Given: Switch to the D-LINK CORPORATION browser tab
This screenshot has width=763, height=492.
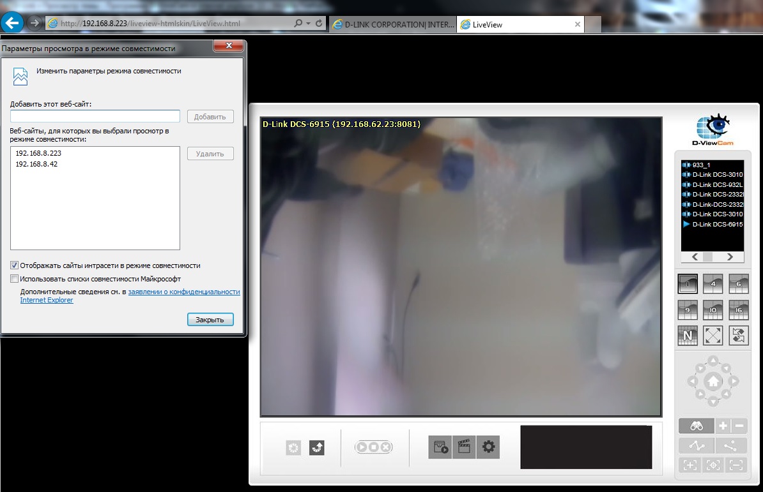Looking at the screenshot, I should (x=393, y=24).
